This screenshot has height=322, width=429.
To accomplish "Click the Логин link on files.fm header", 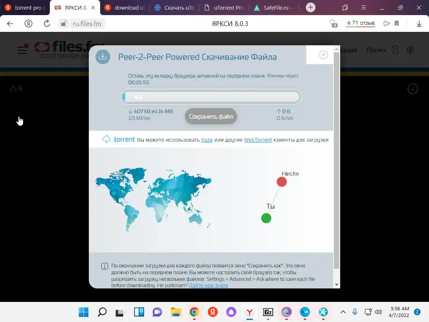I will click(376, 50).
